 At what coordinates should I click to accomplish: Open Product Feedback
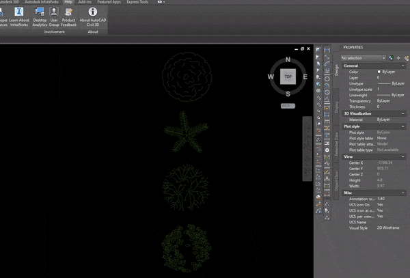pos(68,17)
